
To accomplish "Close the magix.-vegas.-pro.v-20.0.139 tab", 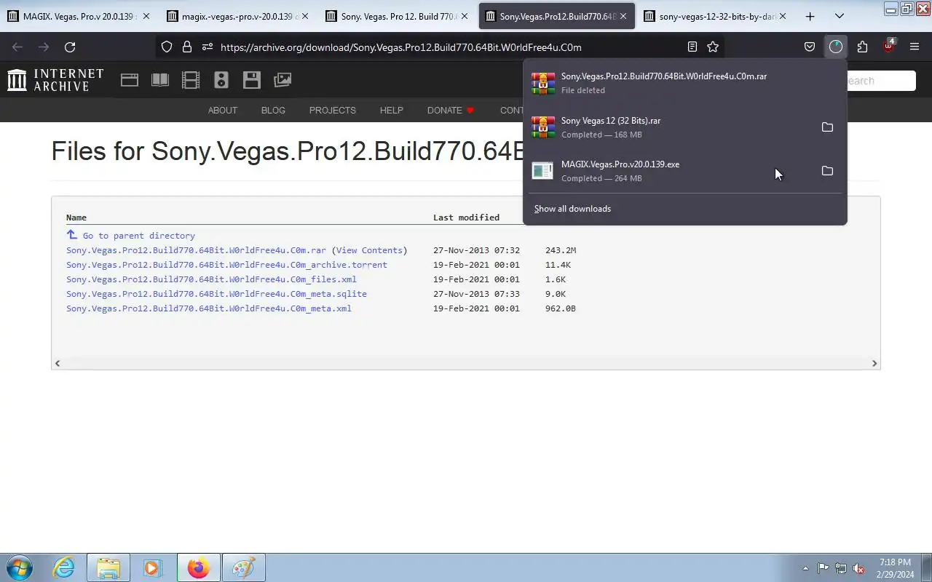I will (304, 16).
